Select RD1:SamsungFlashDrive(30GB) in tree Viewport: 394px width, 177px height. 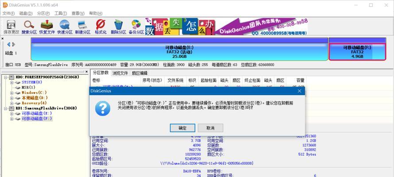46,108
